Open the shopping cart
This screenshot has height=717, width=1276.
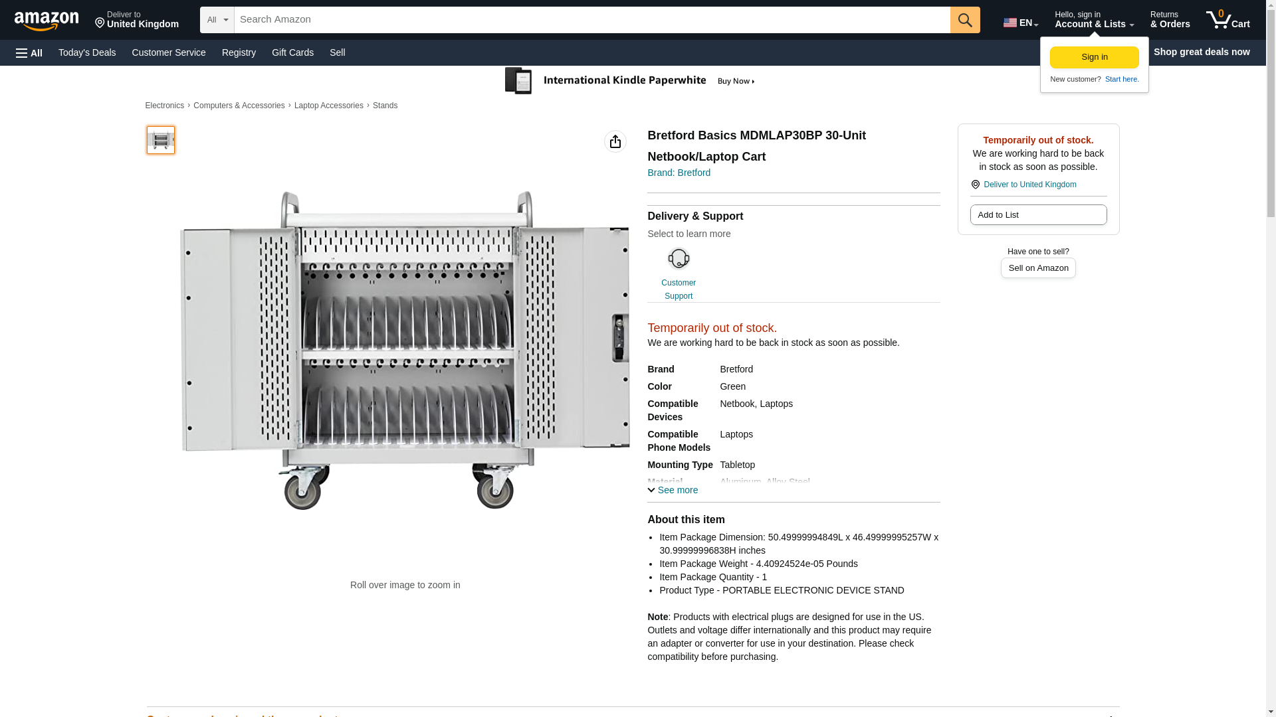click(x=1227, y=20)
